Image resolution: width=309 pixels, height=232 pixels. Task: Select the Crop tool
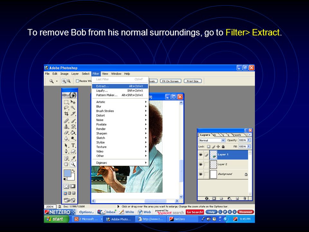tap(66, 113)
